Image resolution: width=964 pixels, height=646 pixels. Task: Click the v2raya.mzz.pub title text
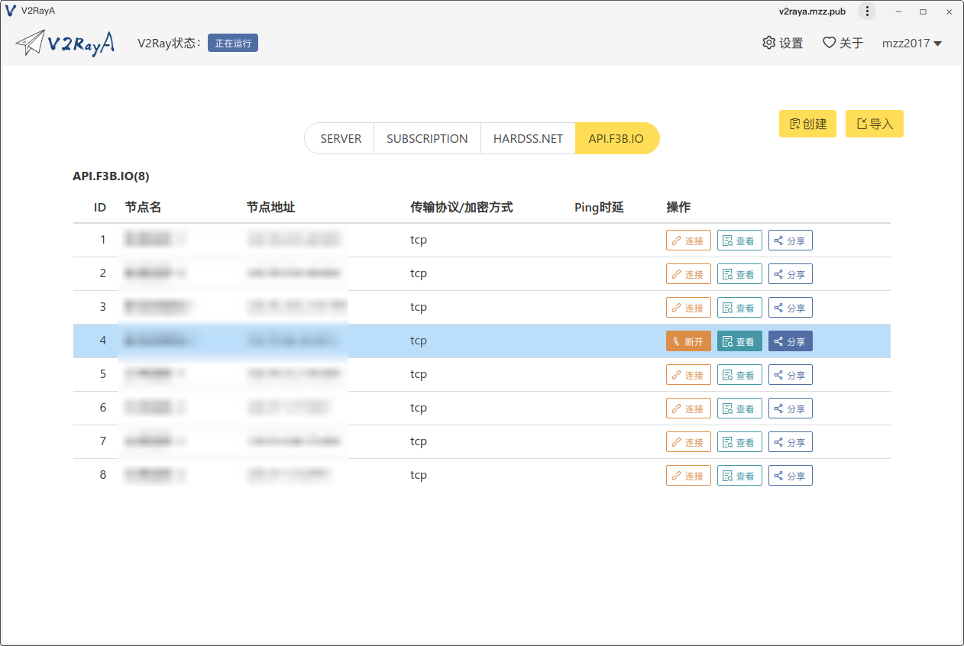pos(812,11)
